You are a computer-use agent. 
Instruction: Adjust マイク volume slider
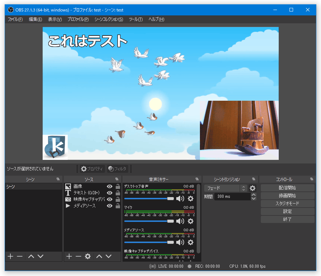click(x=149, y=221)
